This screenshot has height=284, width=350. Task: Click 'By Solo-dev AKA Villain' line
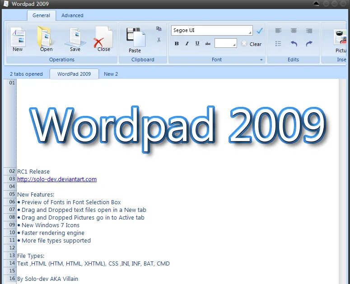[x=47, y=279]
